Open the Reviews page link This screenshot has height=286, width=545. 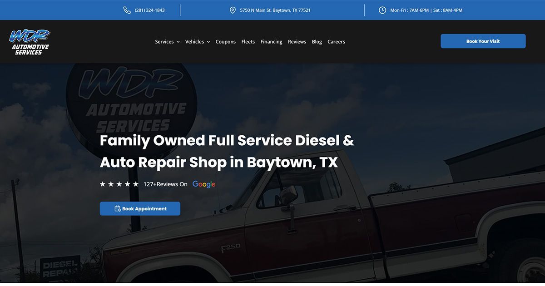[297, 41]
